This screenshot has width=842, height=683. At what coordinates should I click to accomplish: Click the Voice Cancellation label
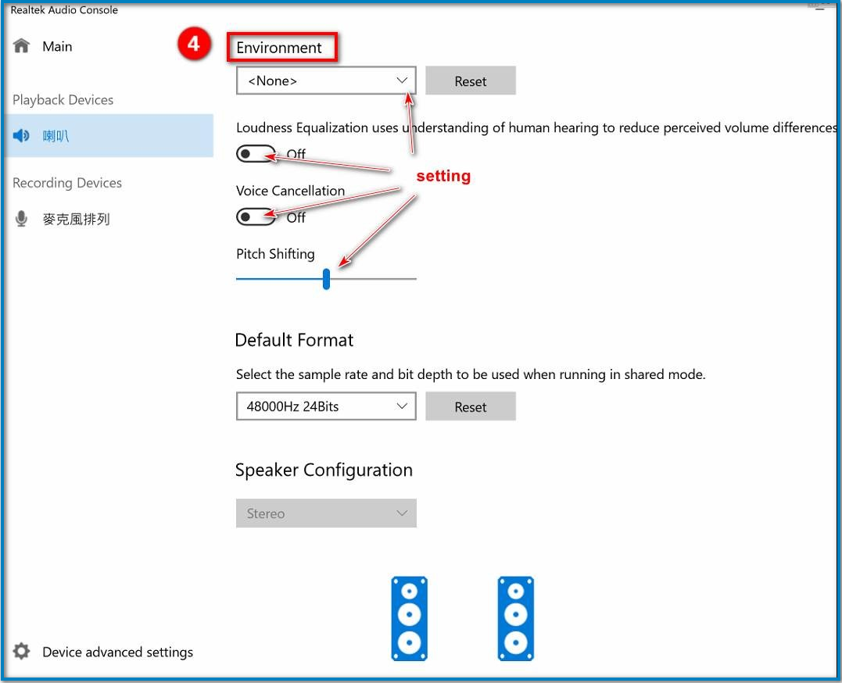(x=291, y=191)
